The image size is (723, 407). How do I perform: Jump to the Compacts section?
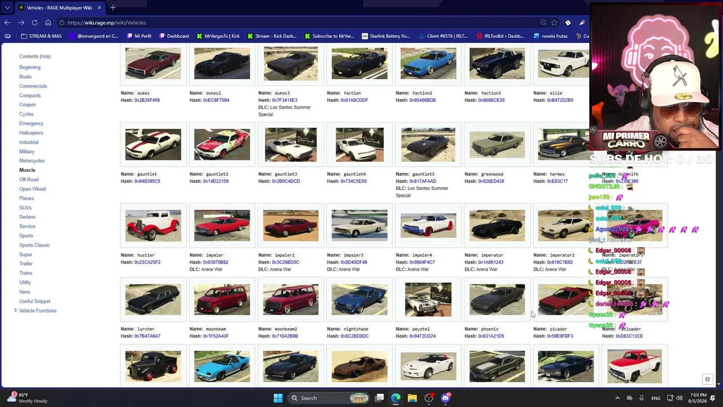(x=30, y=96)
